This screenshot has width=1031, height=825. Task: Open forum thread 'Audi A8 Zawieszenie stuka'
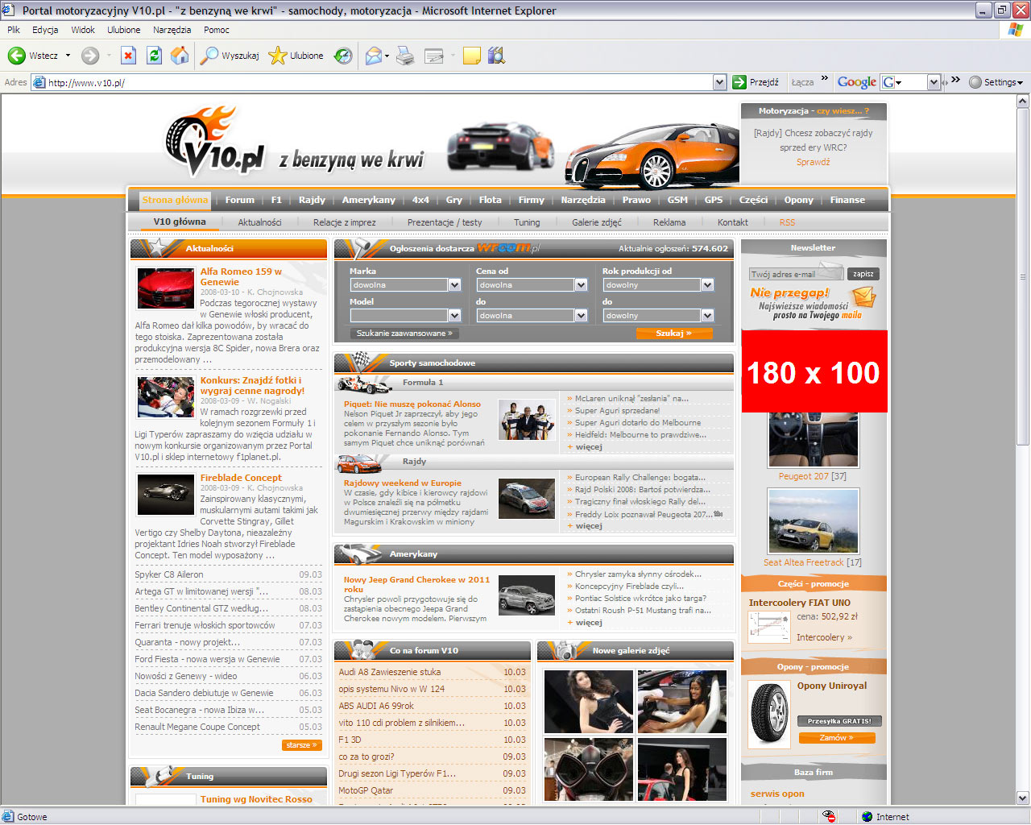point(390,672)
